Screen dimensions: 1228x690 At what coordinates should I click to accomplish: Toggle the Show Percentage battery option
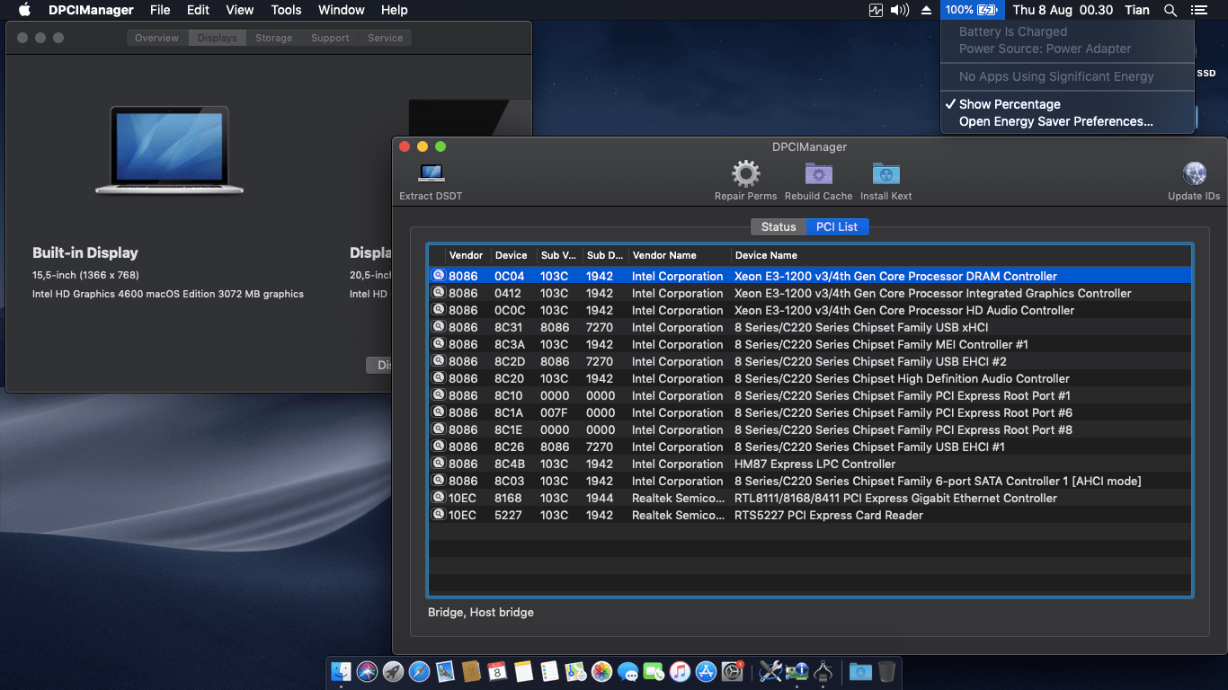(x=1067, y=104)
